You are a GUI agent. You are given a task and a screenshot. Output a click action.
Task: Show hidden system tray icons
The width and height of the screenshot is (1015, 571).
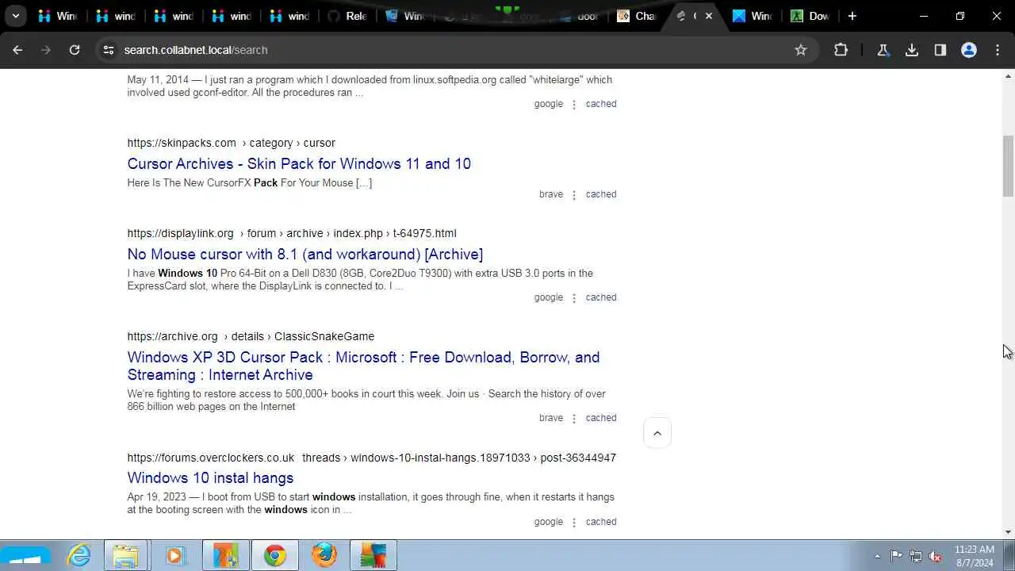pos(877,556)
